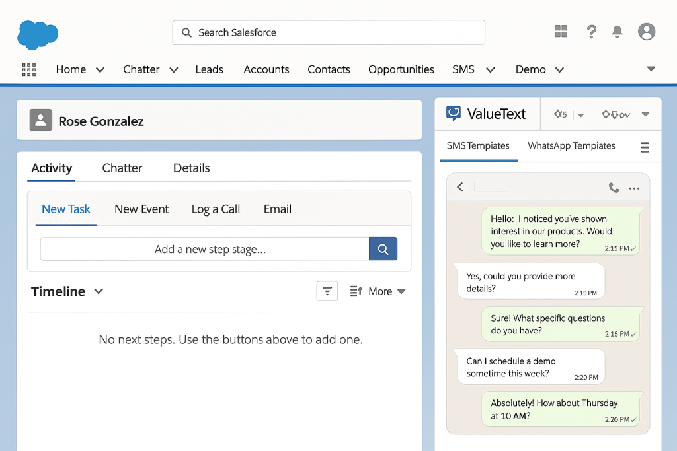Click the Hello I noticed message bubble

[561, 231]
